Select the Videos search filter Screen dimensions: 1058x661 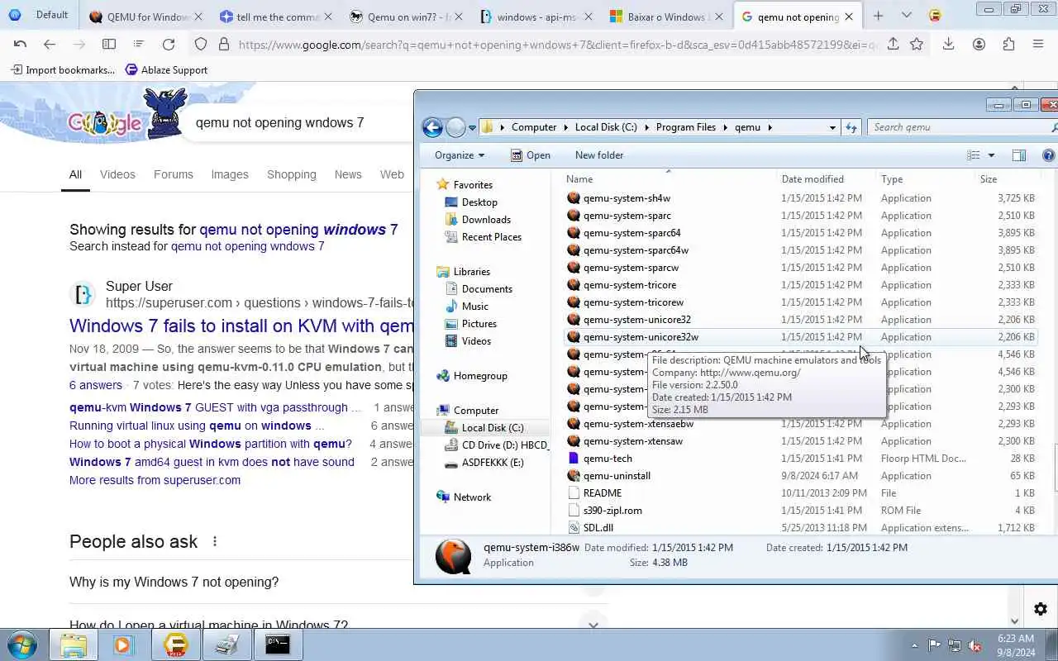(x=117, y=174)
